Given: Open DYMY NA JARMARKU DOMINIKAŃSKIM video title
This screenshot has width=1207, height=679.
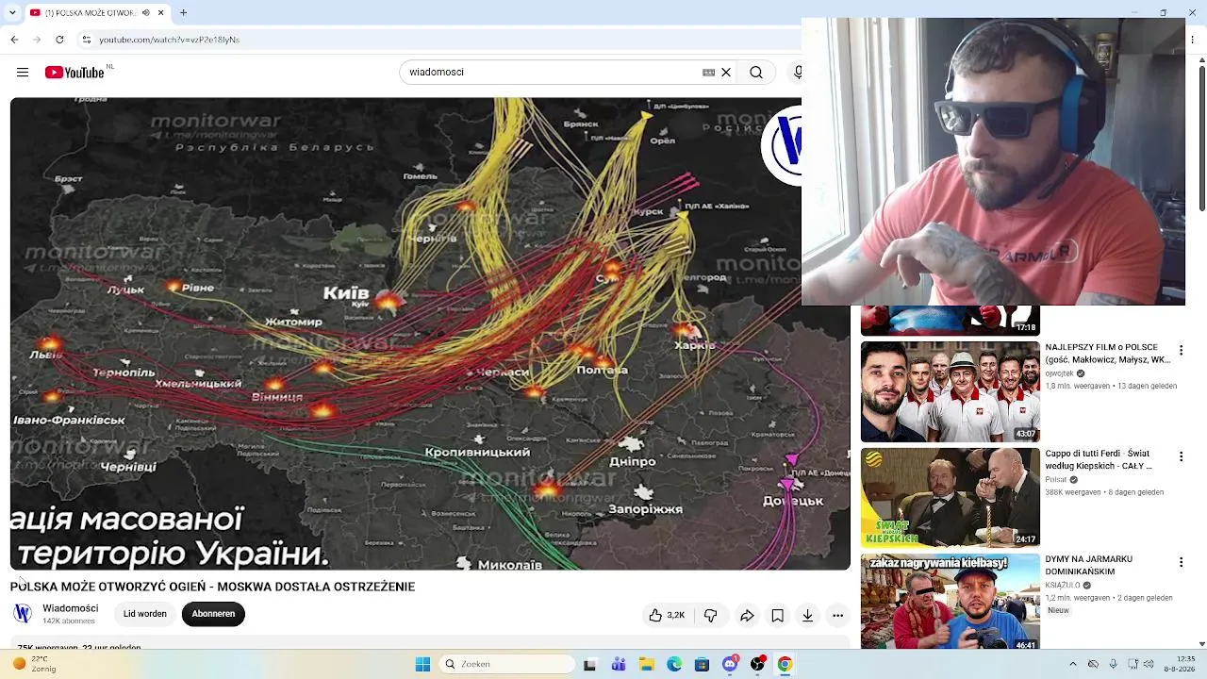Looking at the screenshot, I should pyautogui.click(x=1089, y=565).
